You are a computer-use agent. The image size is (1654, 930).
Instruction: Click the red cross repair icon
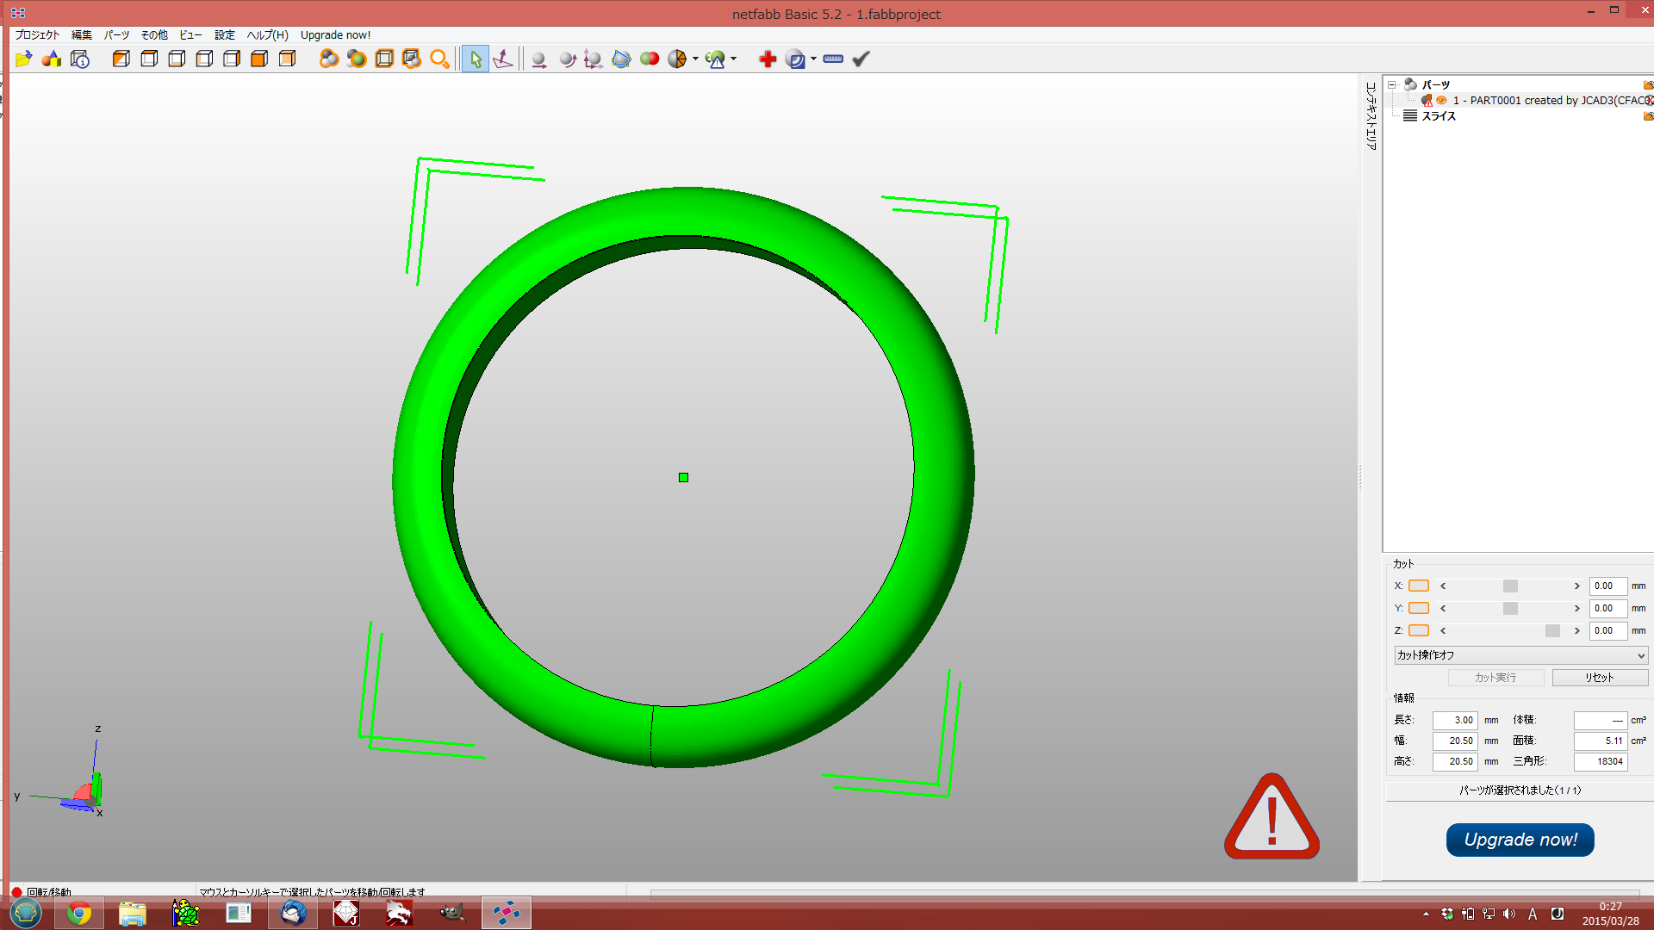(x=768, y=59)
